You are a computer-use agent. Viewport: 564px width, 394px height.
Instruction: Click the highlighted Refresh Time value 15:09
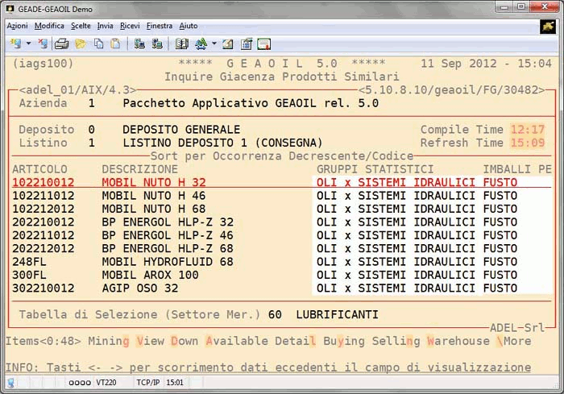(x=529, y=143)
